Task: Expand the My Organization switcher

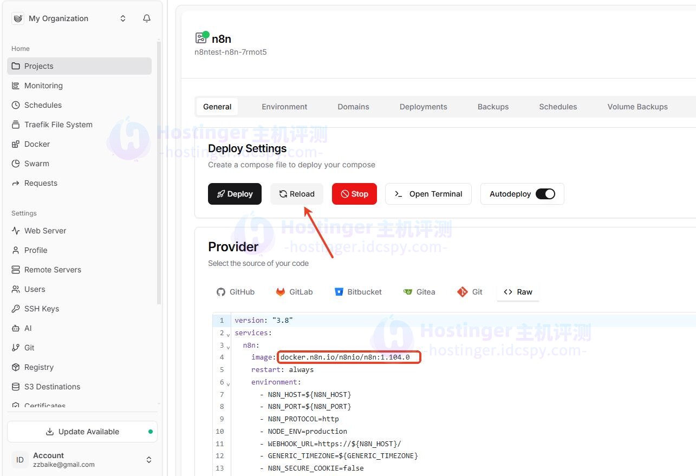Action: click(123, 18)
